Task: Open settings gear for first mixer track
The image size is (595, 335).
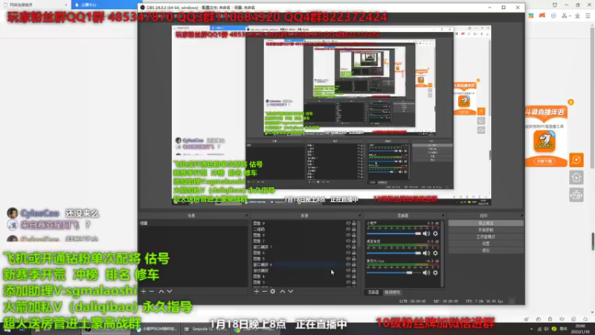Action: 435,234
